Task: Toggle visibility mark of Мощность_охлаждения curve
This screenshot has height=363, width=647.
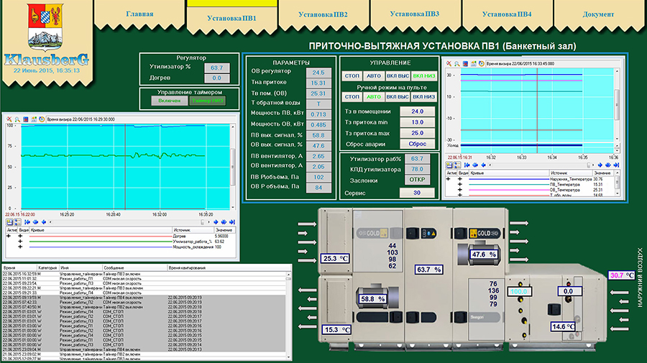Action: pos(20,247)
